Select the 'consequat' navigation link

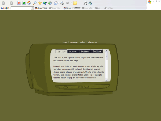[x=74, y=42]
